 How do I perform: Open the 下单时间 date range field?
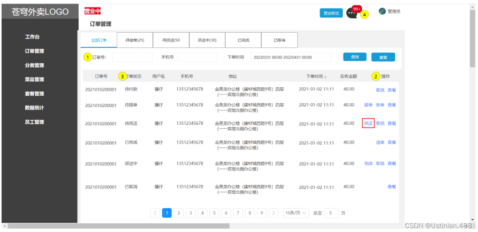[x=291, y=57]
